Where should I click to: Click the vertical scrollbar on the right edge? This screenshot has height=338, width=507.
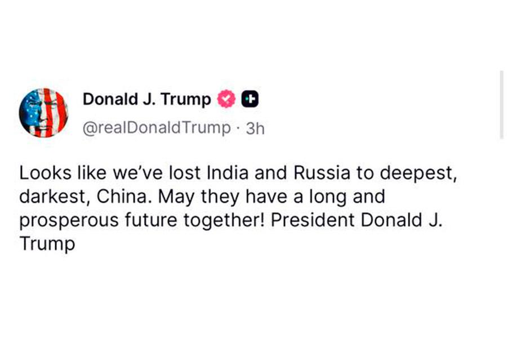(501, 105)
